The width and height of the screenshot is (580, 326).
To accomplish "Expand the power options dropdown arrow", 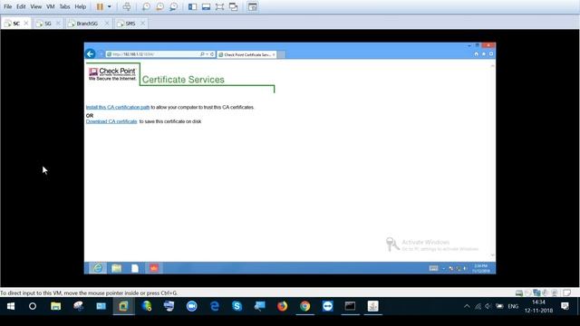I will 109,6.
